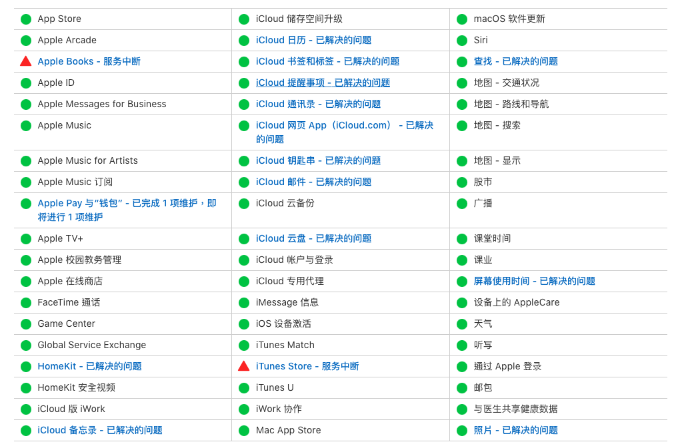680x448 pixels.
Task: Open the Apple Pay 与钱包 maintenance link
Action: coord(127,210)
